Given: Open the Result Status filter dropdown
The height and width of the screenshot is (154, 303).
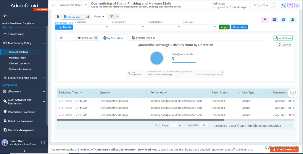Looking at the screenshot, I should [164, 27].
